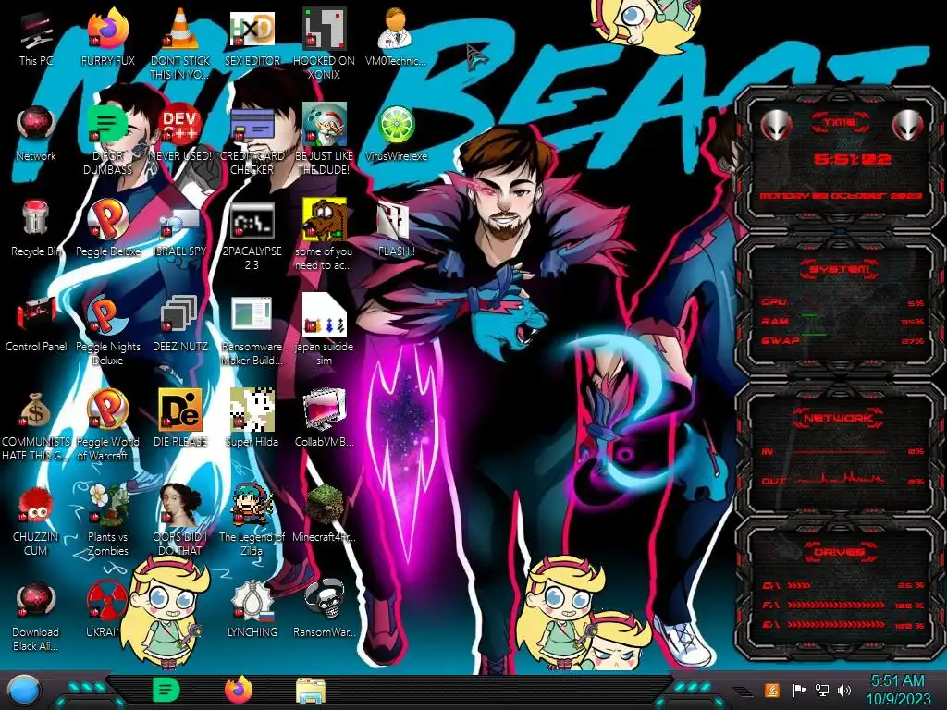Click the Drives header in the gadget
Screen dimensions: 947x710
click(840, 552)
